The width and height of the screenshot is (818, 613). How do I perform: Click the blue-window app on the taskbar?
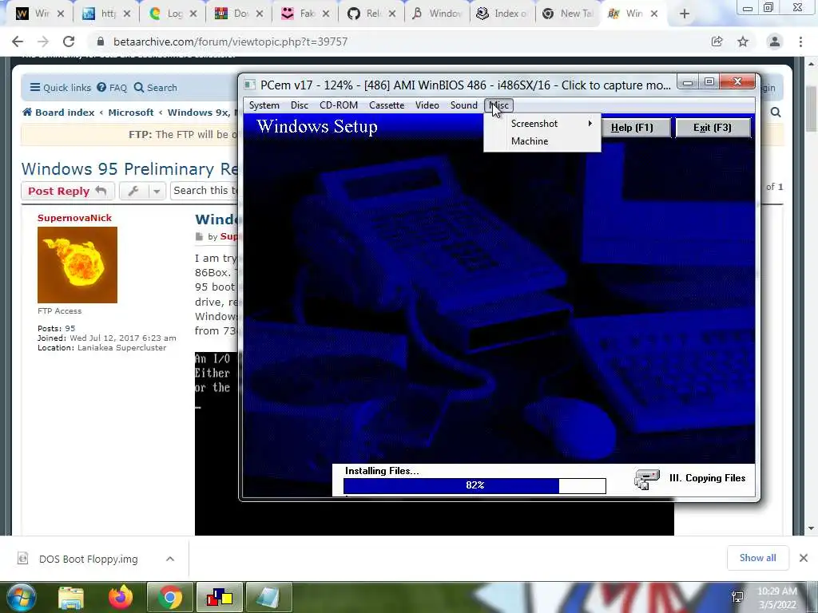[269, 597]
